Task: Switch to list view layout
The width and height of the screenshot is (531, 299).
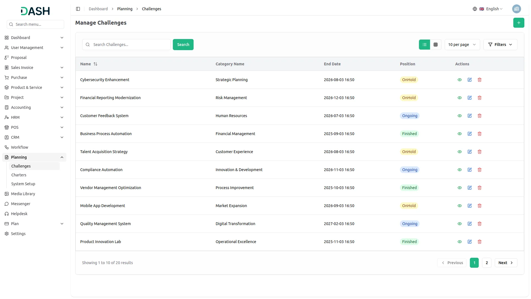Action: click(424, 45)
